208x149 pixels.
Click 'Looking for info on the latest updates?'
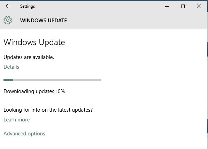click(48, 110)
